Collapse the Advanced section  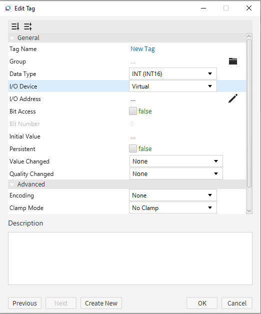(12, 184)
